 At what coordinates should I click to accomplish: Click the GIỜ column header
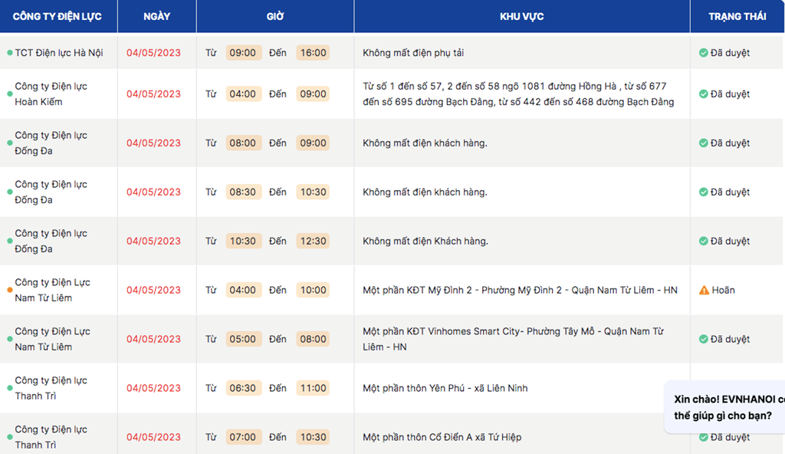(x=275, y=17)
